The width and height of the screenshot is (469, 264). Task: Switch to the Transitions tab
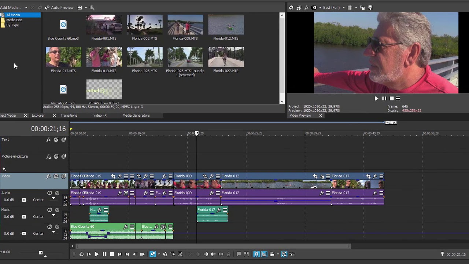click(x=69, y=115)
